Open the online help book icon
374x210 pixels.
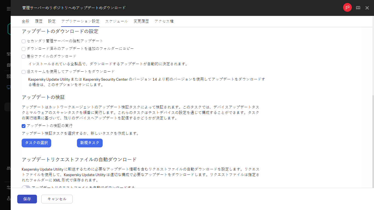(x=358, y=8)
